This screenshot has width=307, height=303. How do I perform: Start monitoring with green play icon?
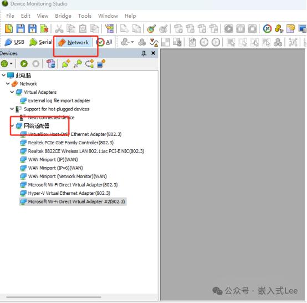(24, 64)
